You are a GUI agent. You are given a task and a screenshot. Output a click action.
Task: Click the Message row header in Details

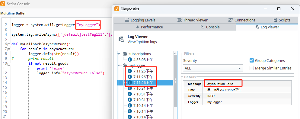tap(193, 84)
